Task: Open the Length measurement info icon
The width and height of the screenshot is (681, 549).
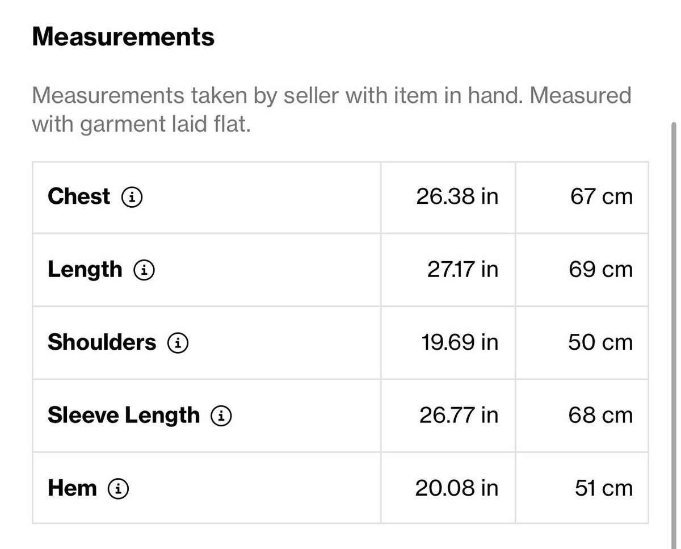Action: click(x=144, y=270)
